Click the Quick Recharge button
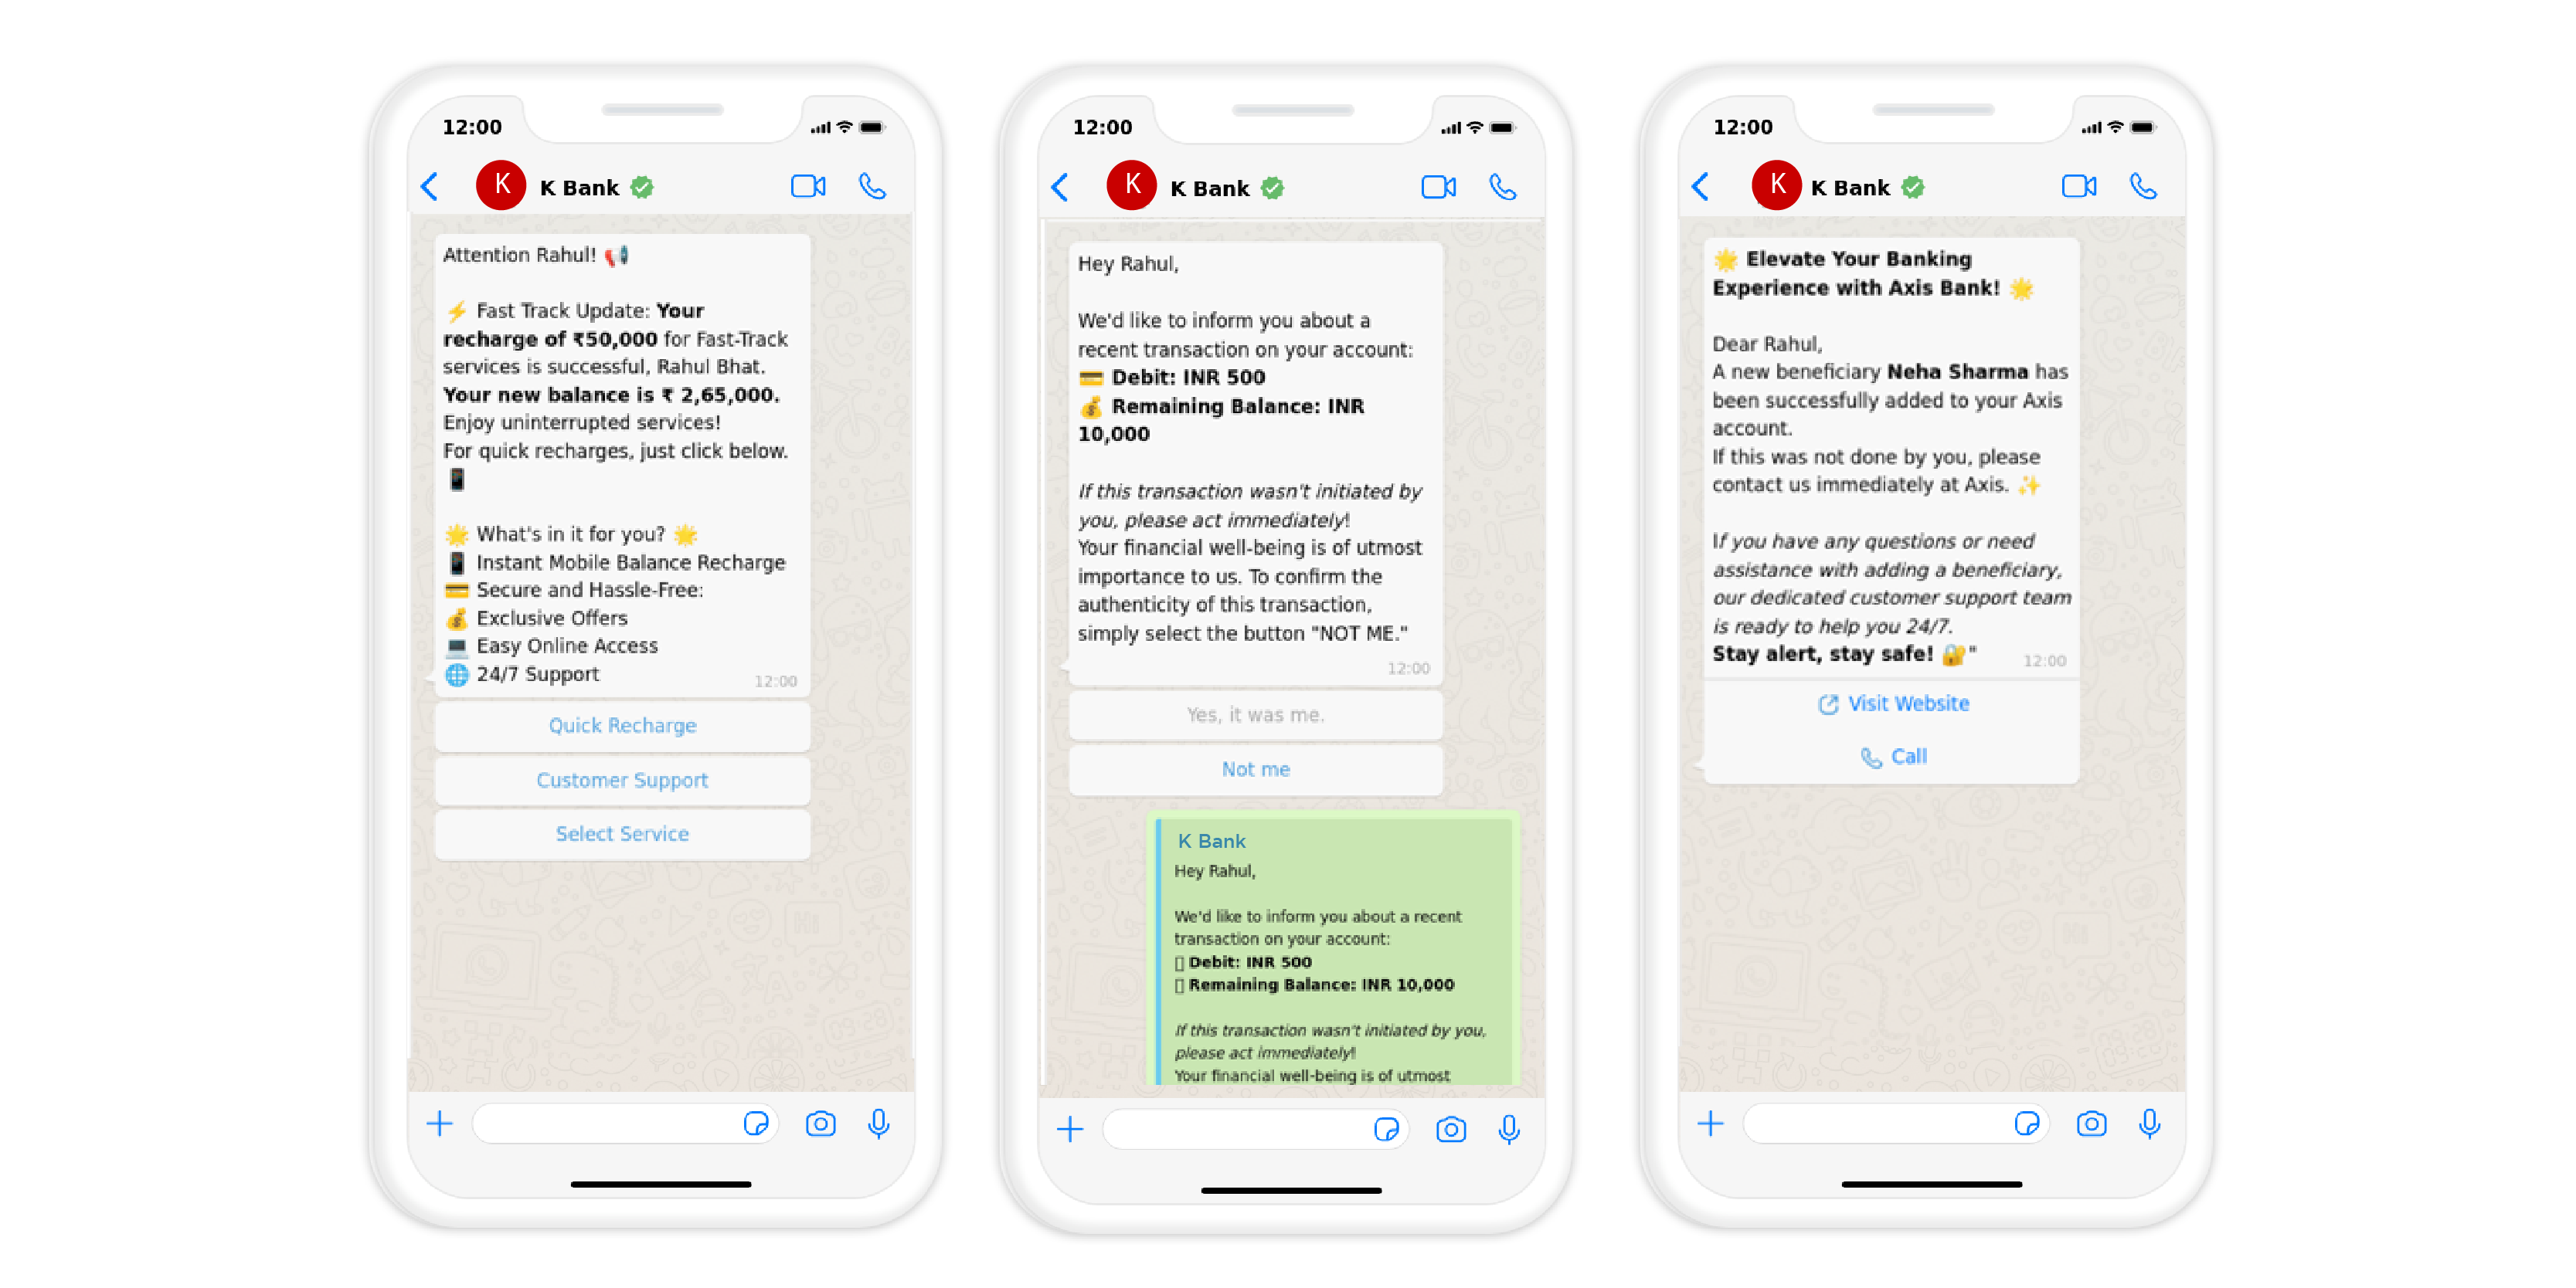The image size is (2576, 1288). (624, 724)
